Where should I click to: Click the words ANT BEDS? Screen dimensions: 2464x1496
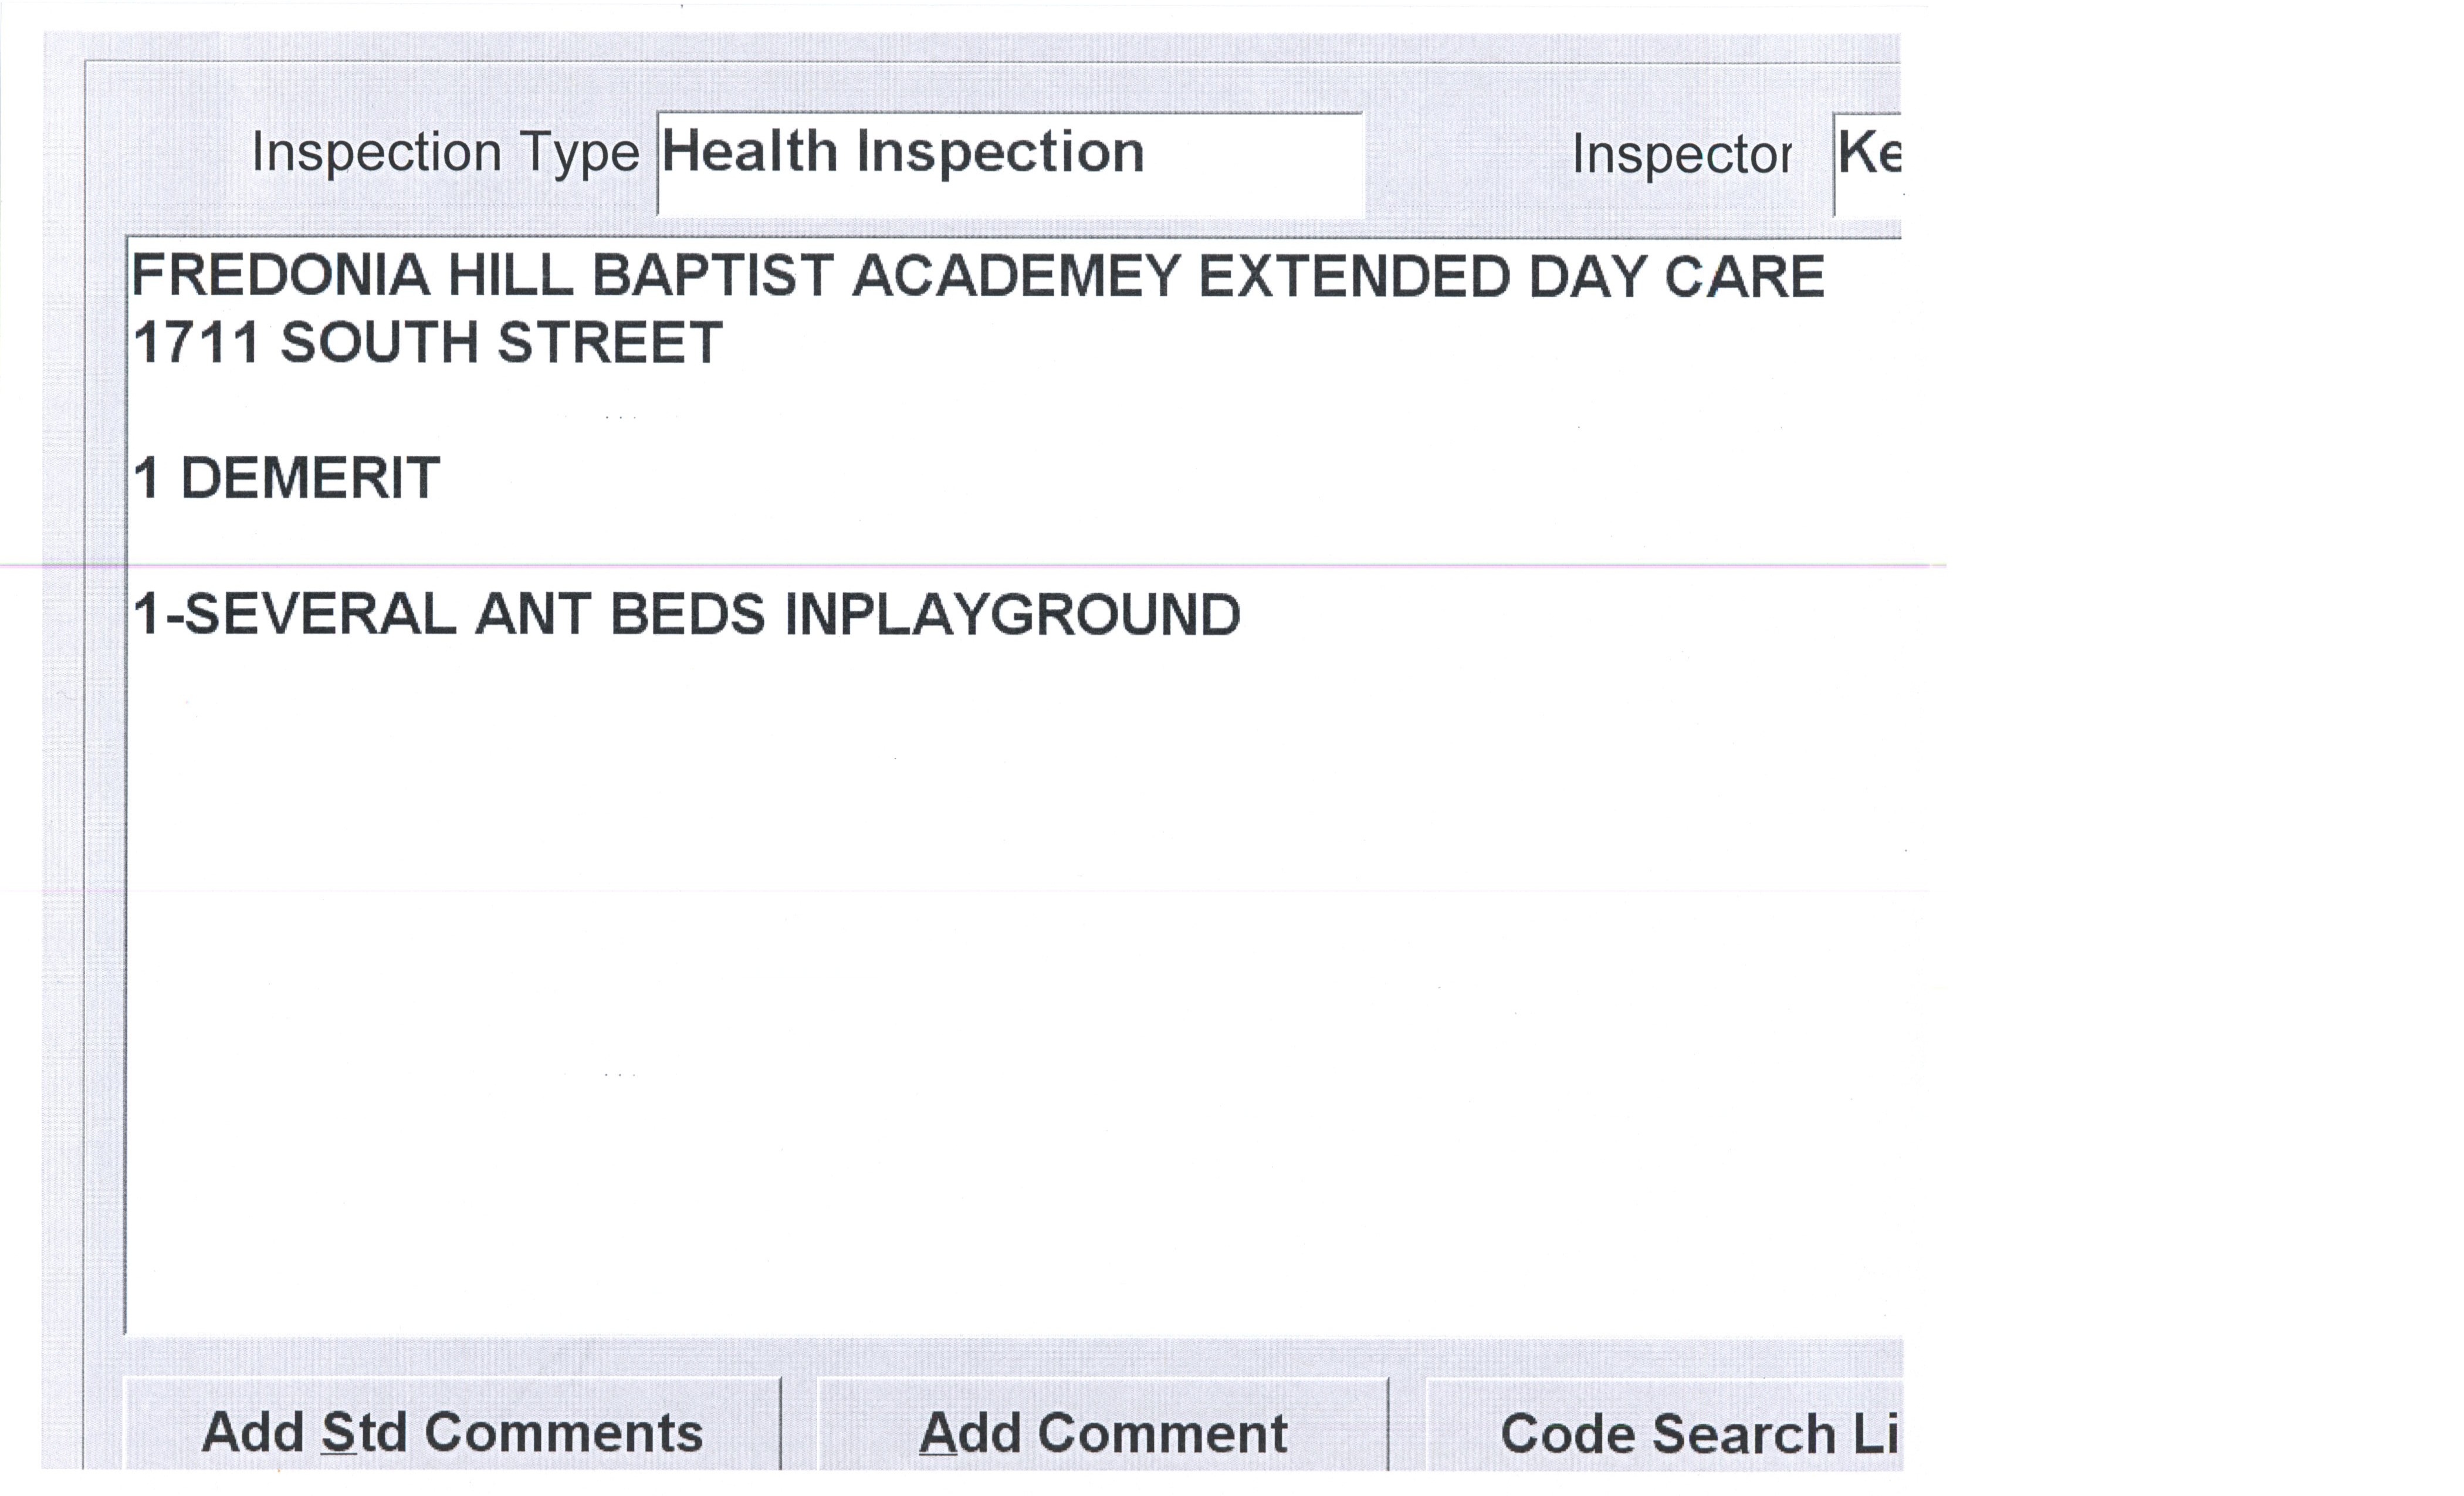pyautogui.click(x=620, y=614)
